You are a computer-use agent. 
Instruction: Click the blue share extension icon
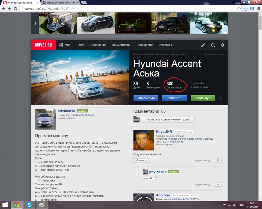245,9
